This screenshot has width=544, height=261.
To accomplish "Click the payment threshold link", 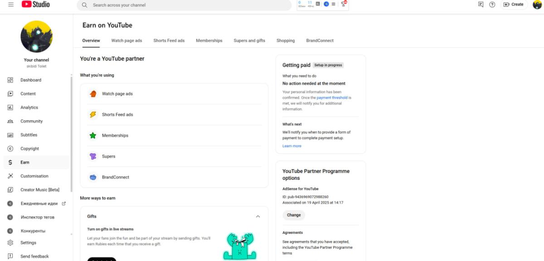I will [332, 98].
